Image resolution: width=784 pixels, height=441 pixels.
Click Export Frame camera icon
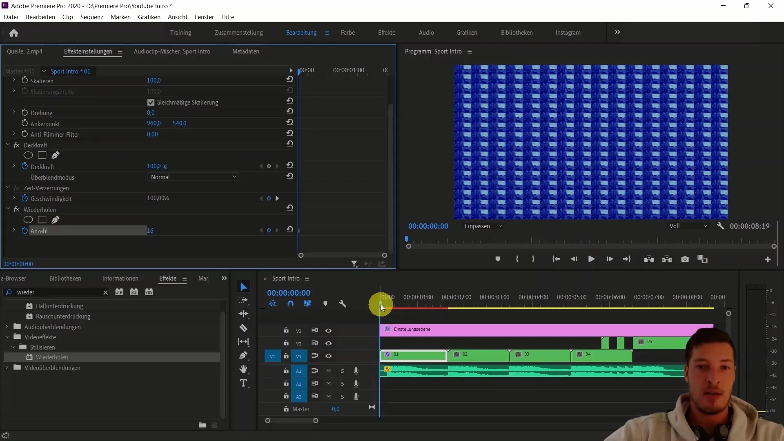(x=685, y=259)
